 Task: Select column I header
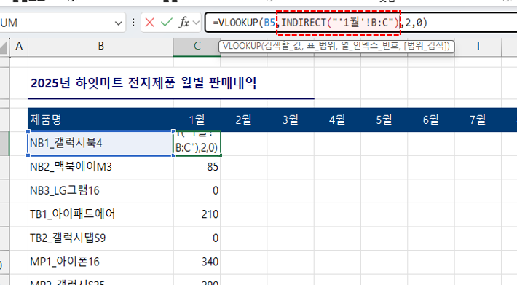(478, 46)
